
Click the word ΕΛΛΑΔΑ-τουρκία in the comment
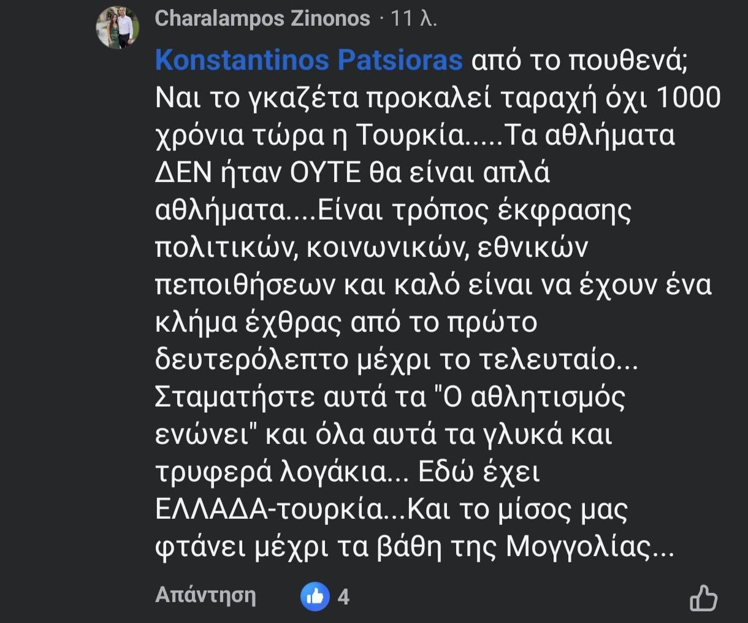tap(268, 510)
